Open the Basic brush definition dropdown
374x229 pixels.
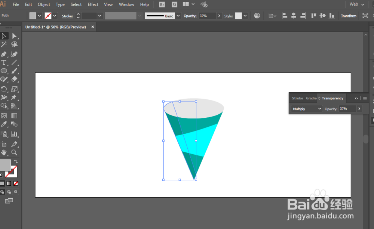click(178, 16)
